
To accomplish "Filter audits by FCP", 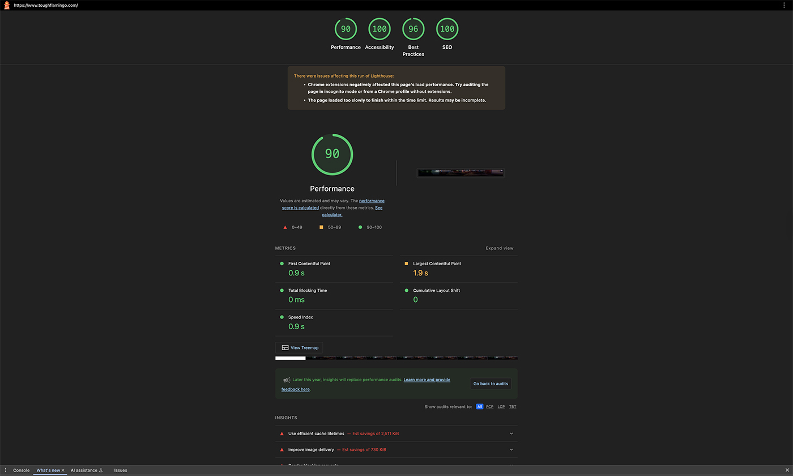I will [x=489, y=407].
